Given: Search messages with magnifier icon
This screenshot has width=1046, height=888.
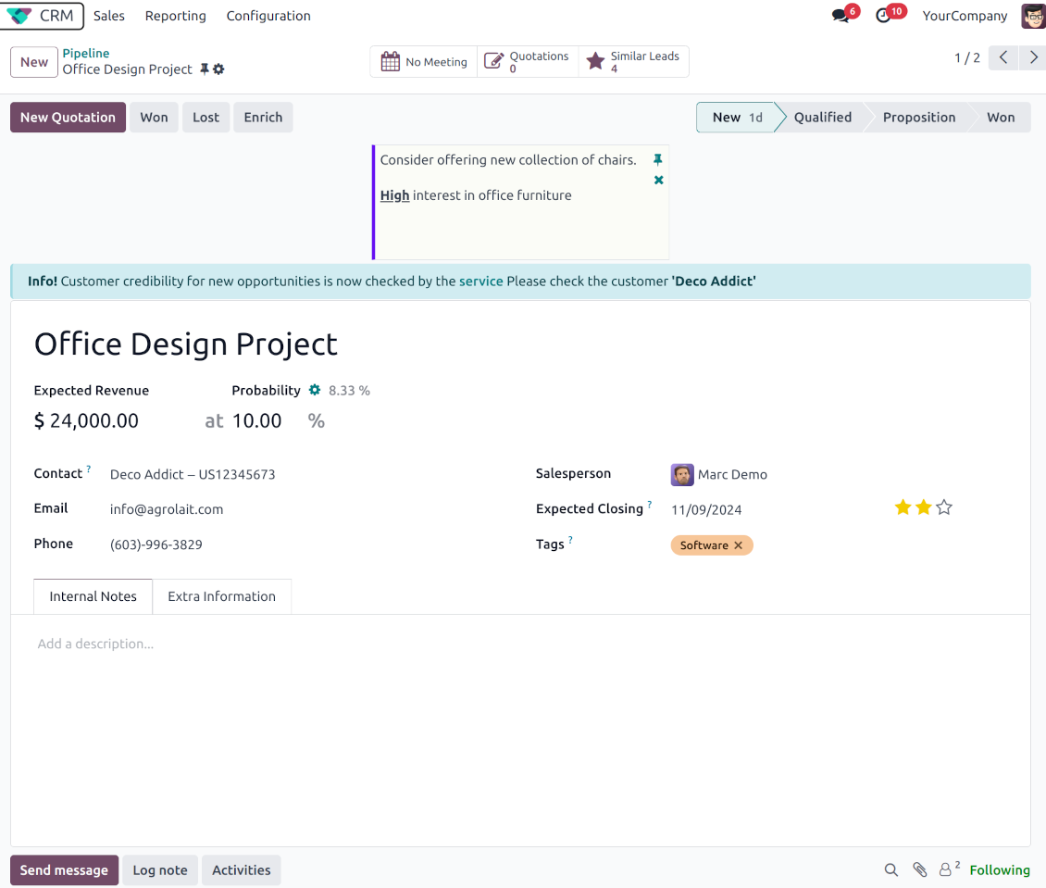Looking at the screenshot, I should click(x=890, y=869).
